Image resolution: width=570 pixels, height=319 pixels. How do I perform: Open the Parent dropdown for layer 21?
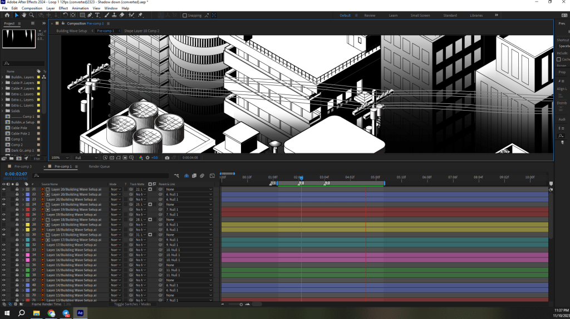click(x=188, y=190)
